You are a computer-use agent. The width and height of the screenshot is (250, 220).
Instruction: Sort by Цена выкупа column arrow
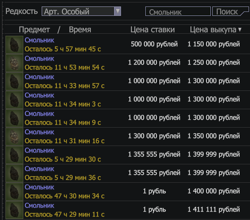(x=240, y=30)
